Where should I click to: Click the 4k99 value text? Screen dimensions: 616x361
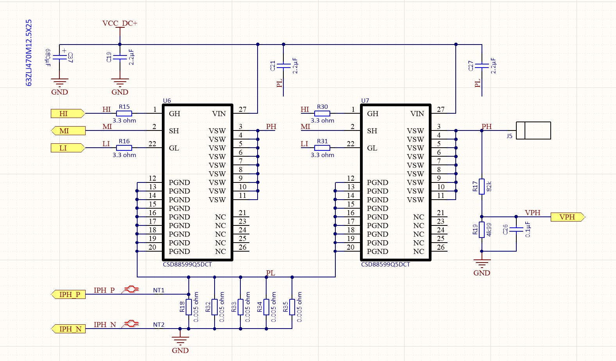click(x=489, y=230)
